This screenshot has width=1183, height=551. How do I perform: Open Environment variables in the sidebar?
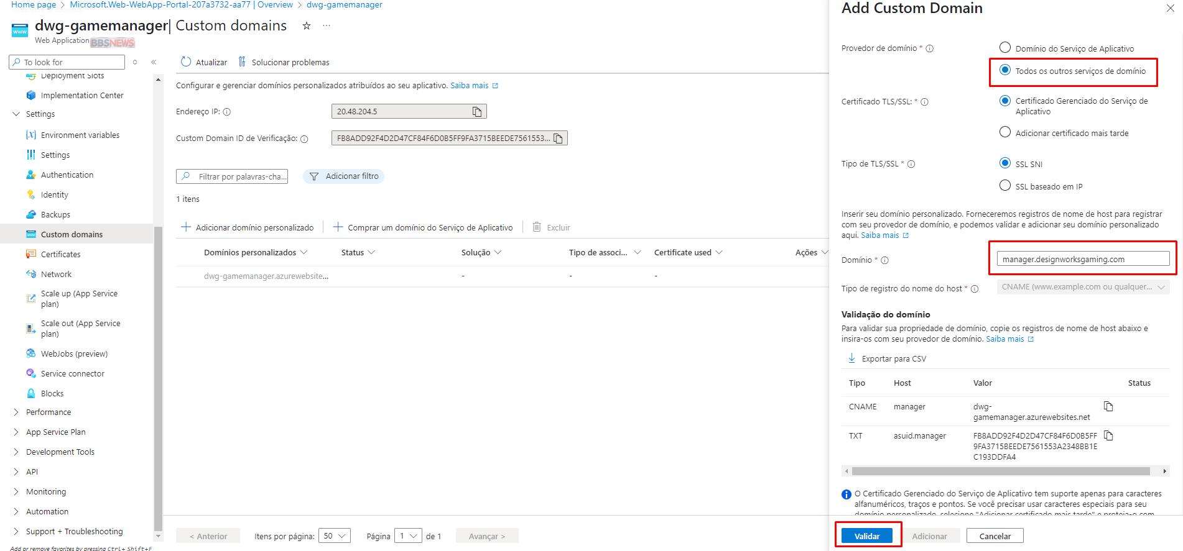coord(80,135)
